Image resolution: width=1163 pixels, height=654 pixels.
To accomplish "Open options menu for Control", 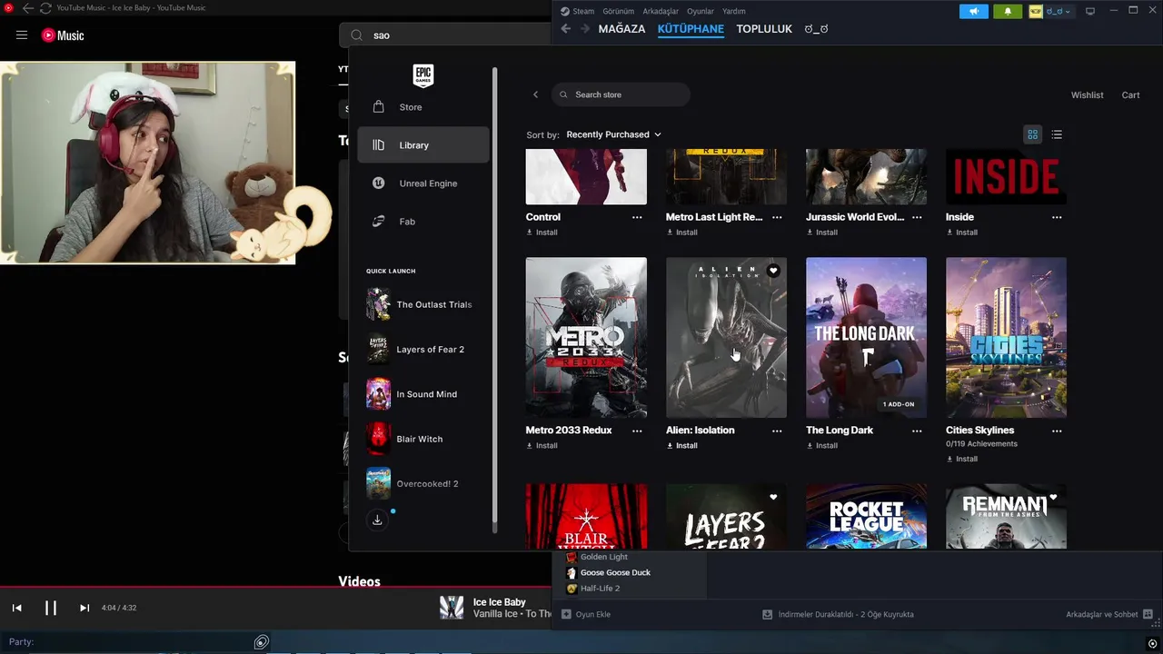I will click(637, 217).
